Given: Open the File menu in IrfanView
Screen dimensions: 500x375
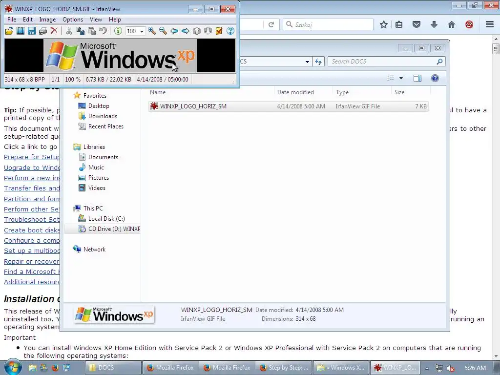Looking at the screenshot, I should tap(12, 20).
